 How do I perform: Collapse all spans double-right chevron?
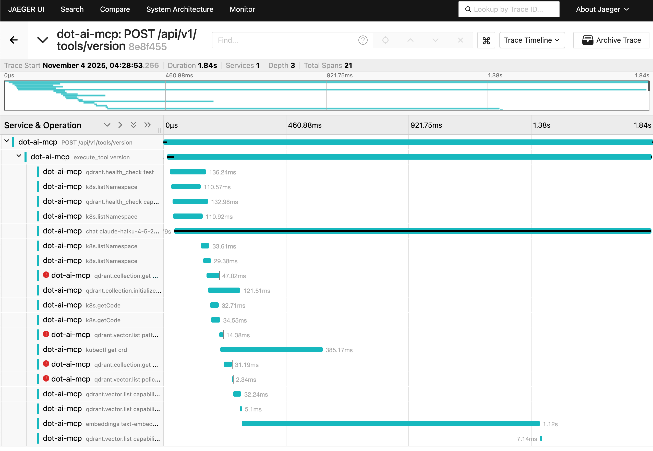148,125
